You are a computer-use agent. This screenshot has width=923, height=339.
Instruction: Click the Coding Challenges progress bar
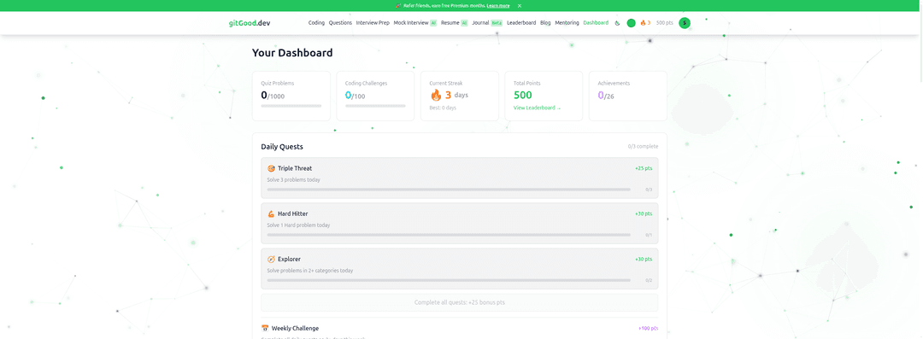pyautogui.click(x=375, y=106)
